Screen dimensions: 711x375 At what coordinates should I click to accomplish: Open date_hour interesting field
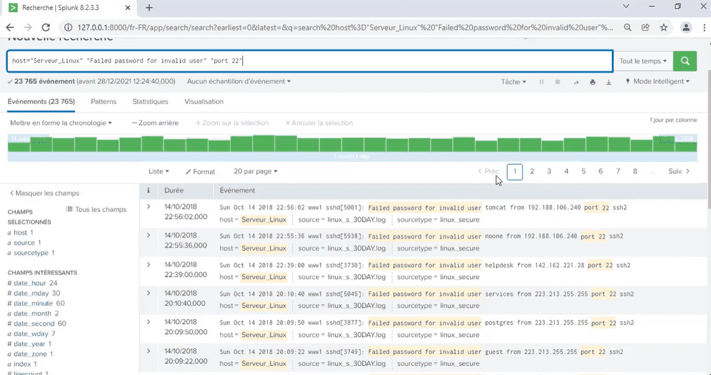point(32,283)
